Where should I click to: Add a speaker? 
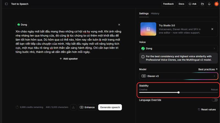pyautogui.click(x=69, y=59)
